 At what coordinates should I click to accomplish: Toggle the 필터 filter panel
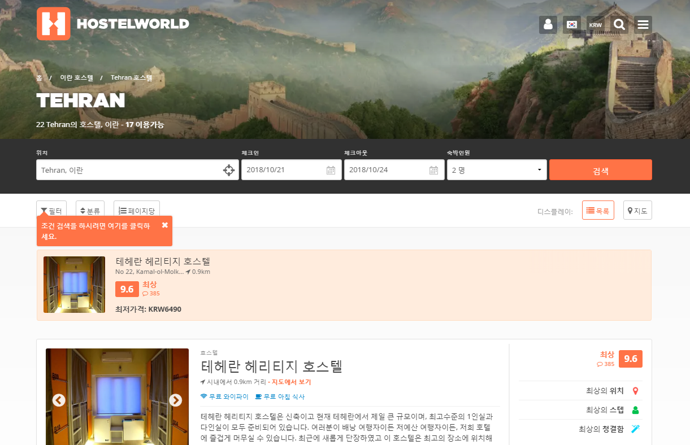(51, 210)
